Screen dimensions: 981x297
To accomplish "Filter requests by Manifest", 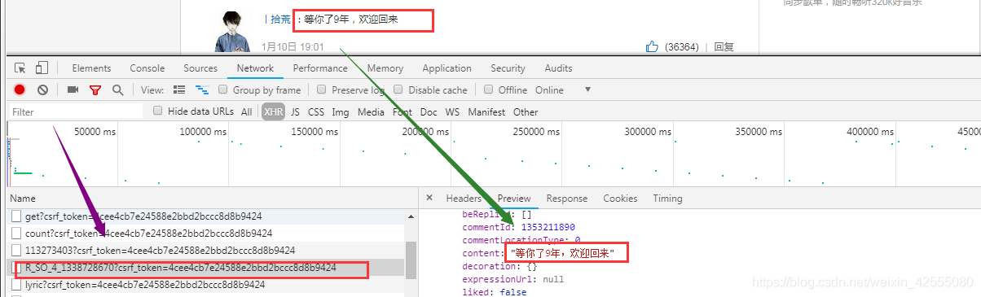I will pyautogui.click(x=486, y=112).
